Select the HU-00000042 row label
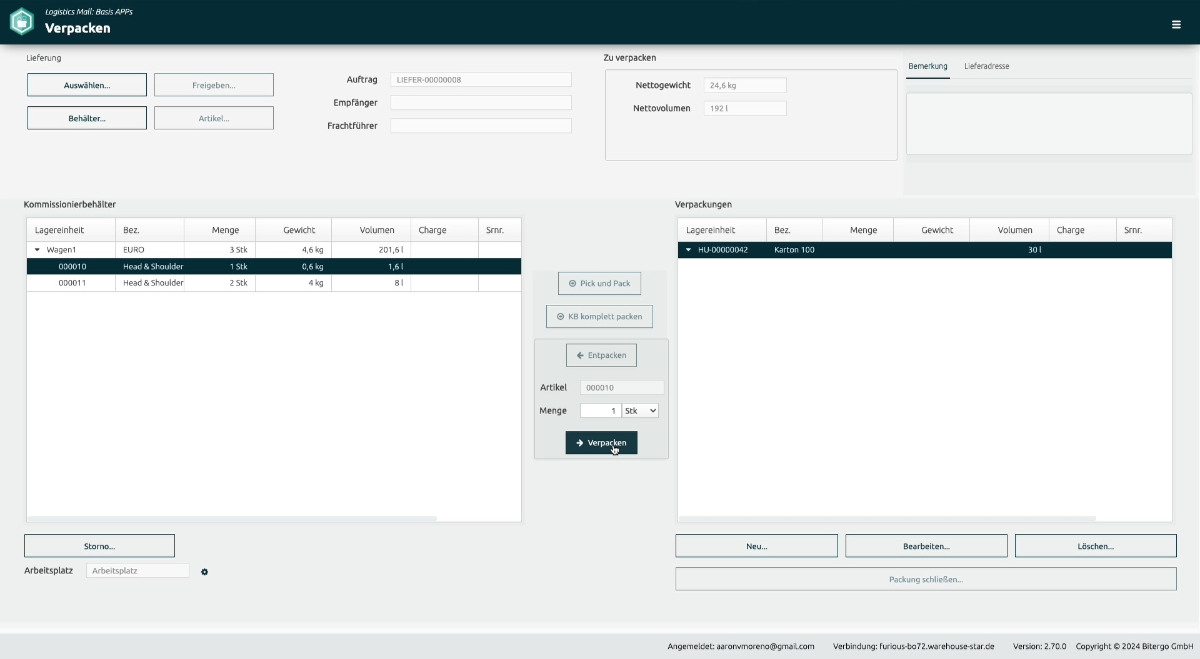 [x=722, y=250]
